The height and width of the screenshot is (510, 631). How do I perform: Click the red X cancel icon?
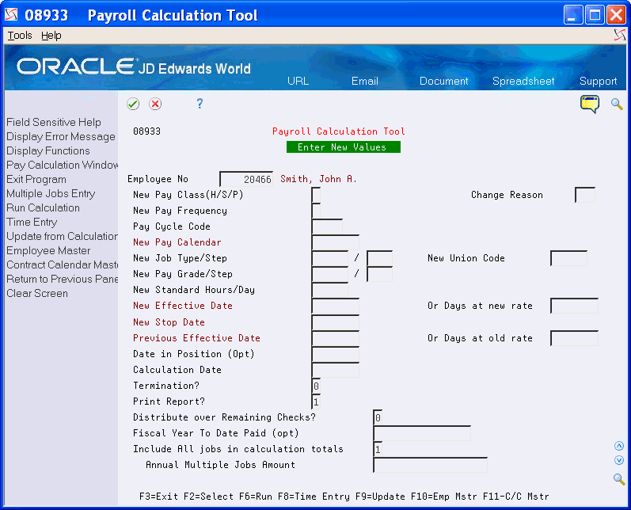tap(155, 104)
